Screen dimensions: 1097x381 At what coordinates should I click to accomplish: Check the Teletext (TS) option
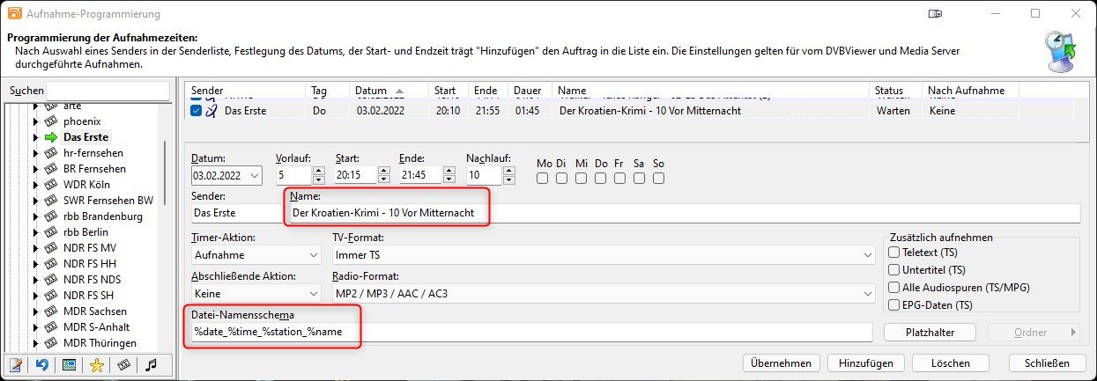tap(894, 253)
